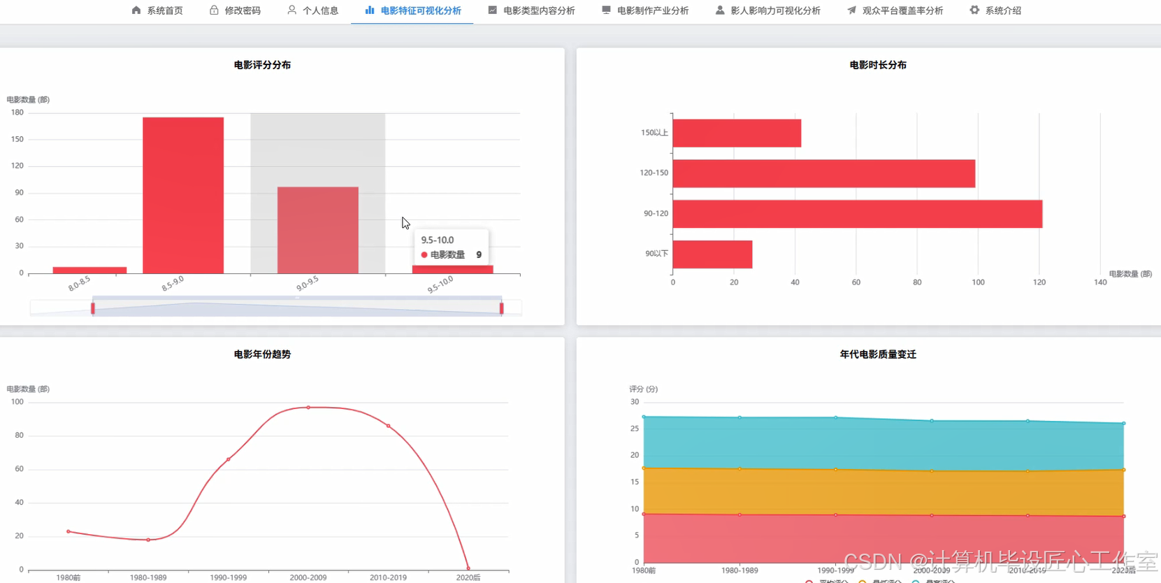Viewport: 1161px width, 583px height.
Task: Click the red area in quality chart
Action: coord(884,538)
